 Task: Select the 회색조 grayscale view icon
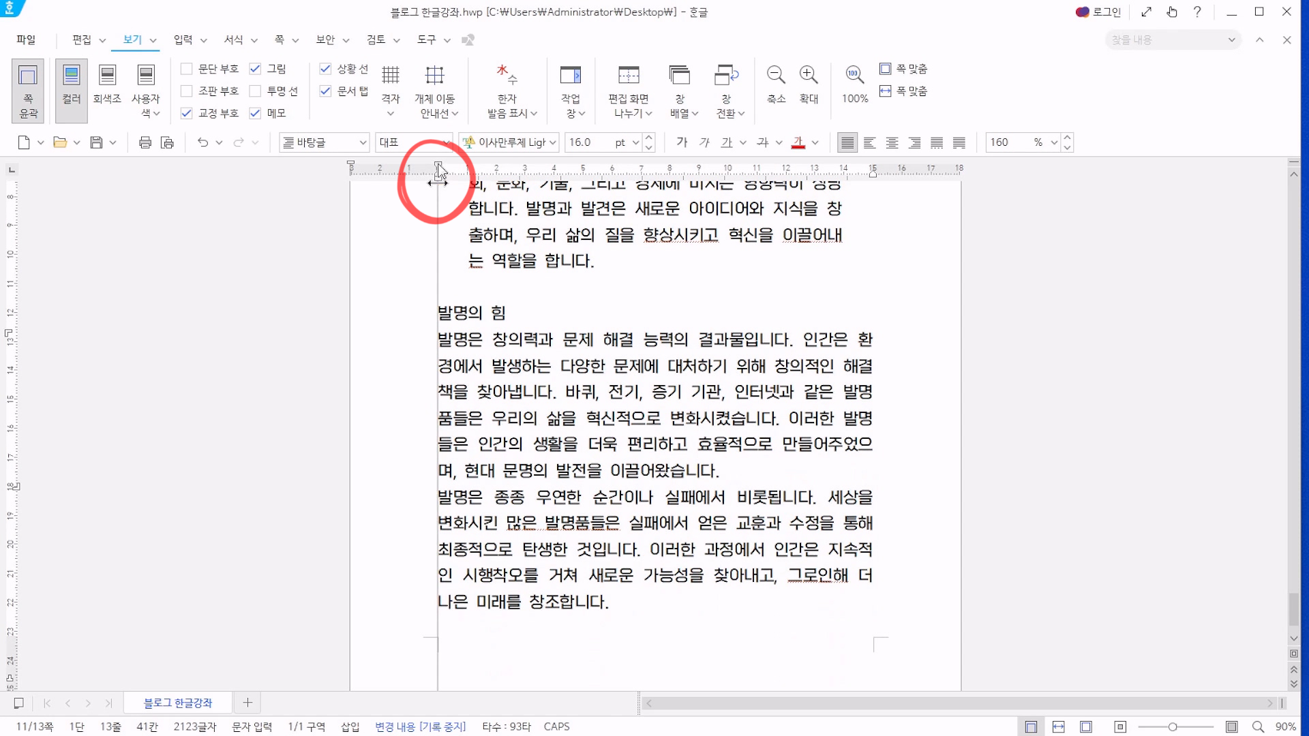107,75
